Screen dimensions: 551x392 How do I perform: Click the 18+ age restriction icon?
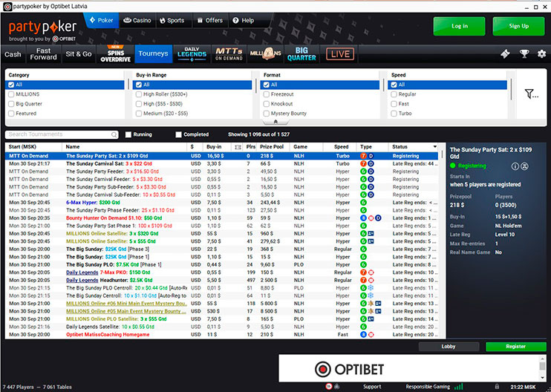328,386
